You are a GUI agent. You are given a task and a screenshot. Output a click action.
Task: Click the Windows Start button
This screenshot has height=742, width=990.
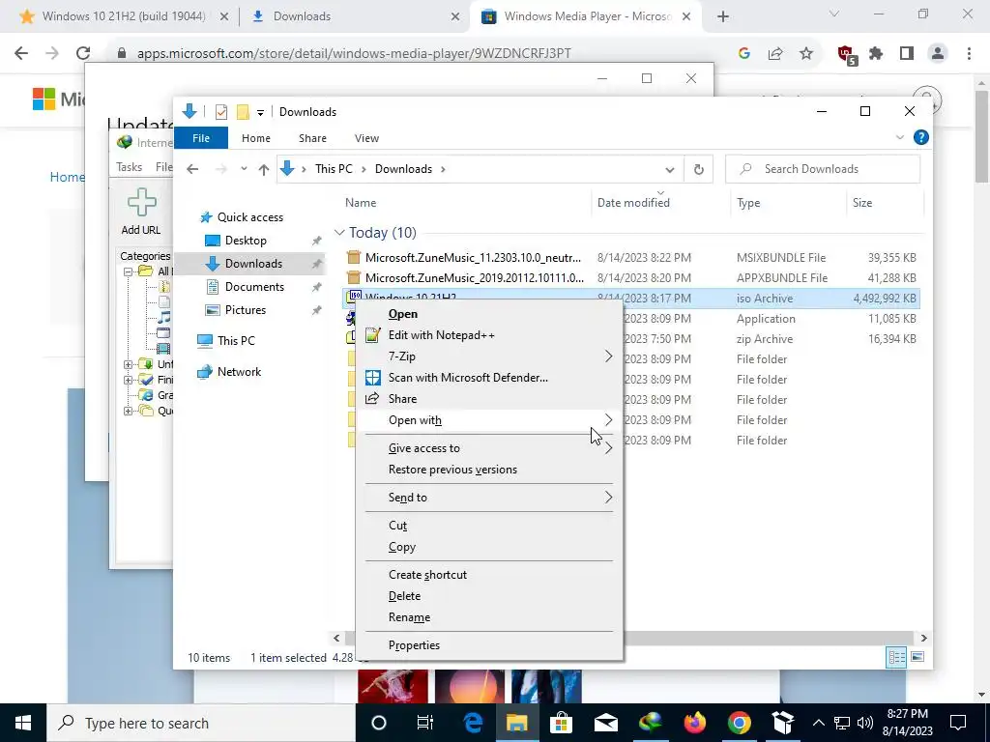[23, 723]
